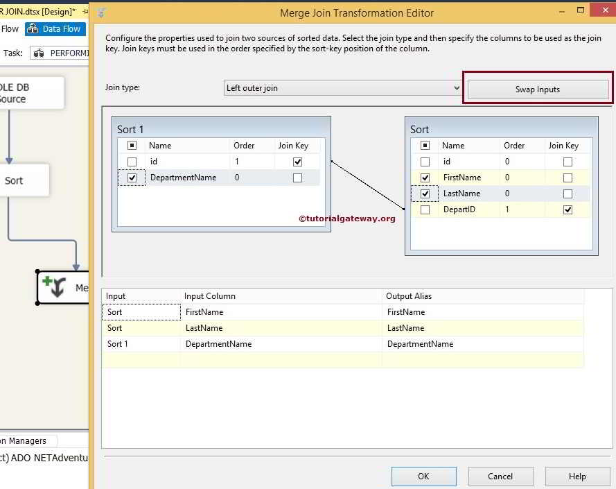Click the Input cell dropdown for FirstName row
The height and width of the screenshot is (489, 616).
coord(141,311)
